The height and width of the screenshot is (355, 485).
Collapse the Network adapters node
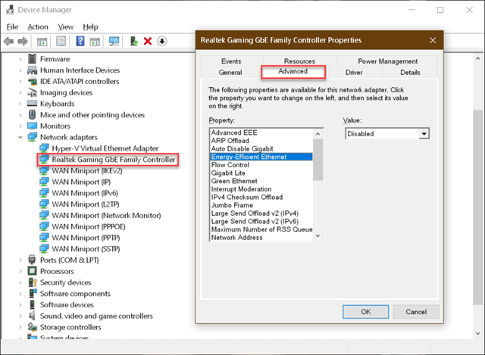(20, 137)
